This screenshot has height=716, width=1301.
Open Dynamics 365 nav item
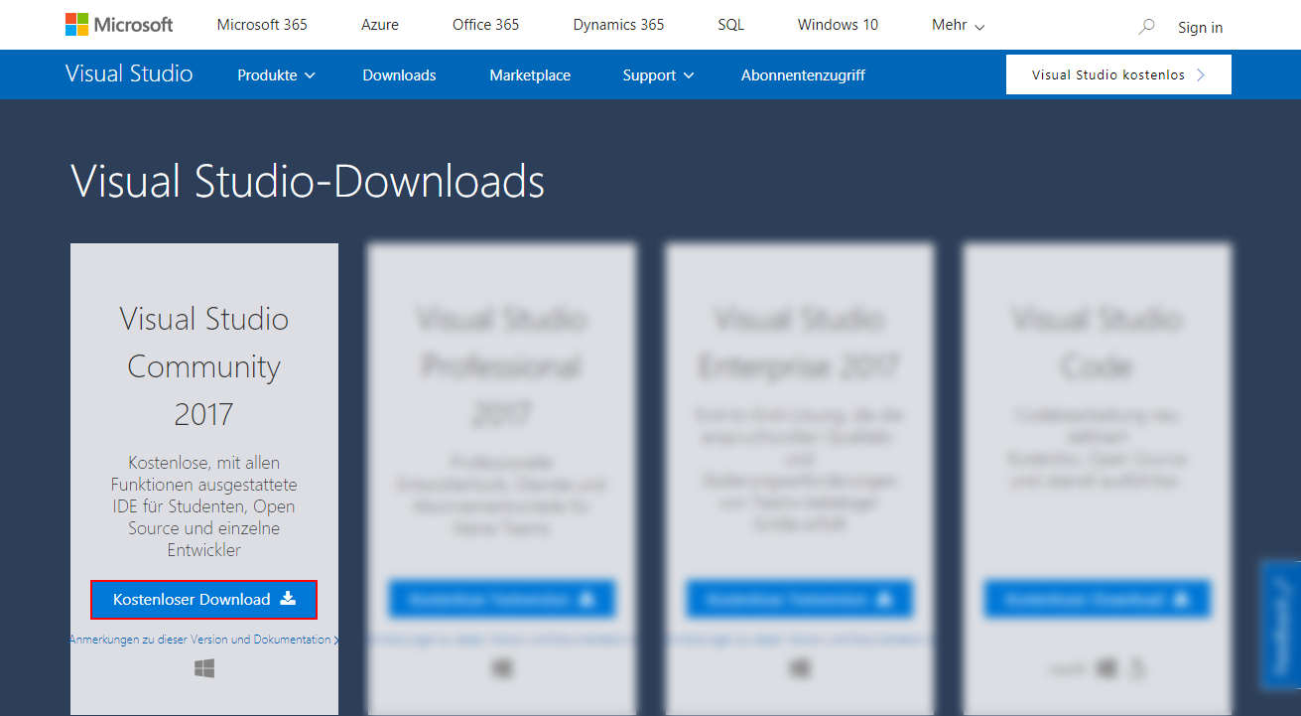618,25
